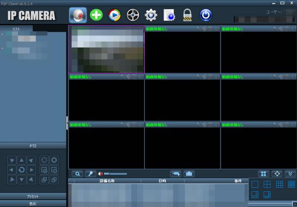Toggle the microphone talk button
297x207 pixels.
90,174
